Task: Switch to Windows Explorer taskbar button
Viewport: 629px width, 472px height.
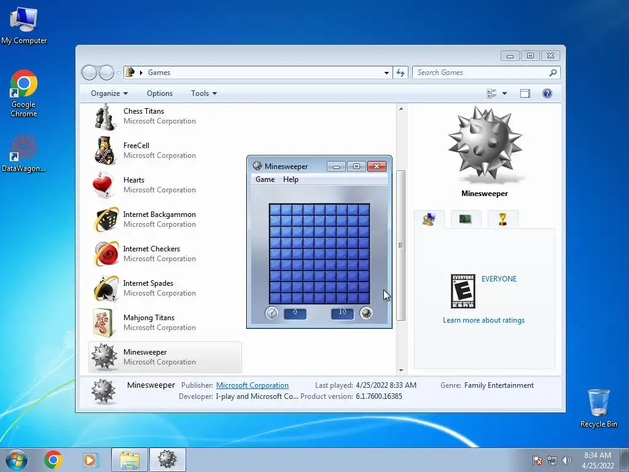Action: coord(130,460)
